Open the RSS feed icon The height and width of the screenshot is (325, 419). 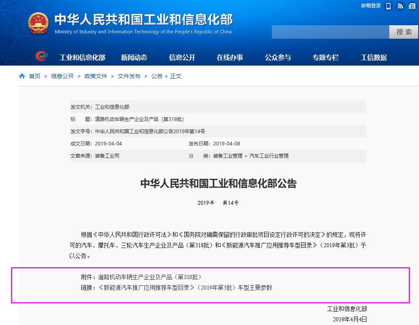tap(400, 6)
